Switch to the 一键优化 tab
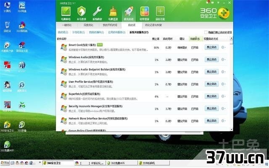269x168 pixels. [x=67, y=25]
